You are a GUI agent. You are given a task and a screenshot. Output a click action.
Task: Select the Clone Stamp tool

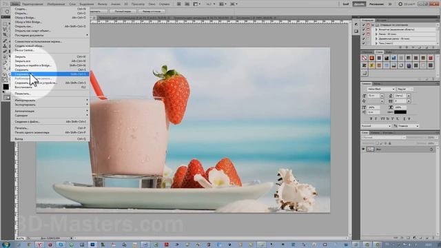point(5,46)
